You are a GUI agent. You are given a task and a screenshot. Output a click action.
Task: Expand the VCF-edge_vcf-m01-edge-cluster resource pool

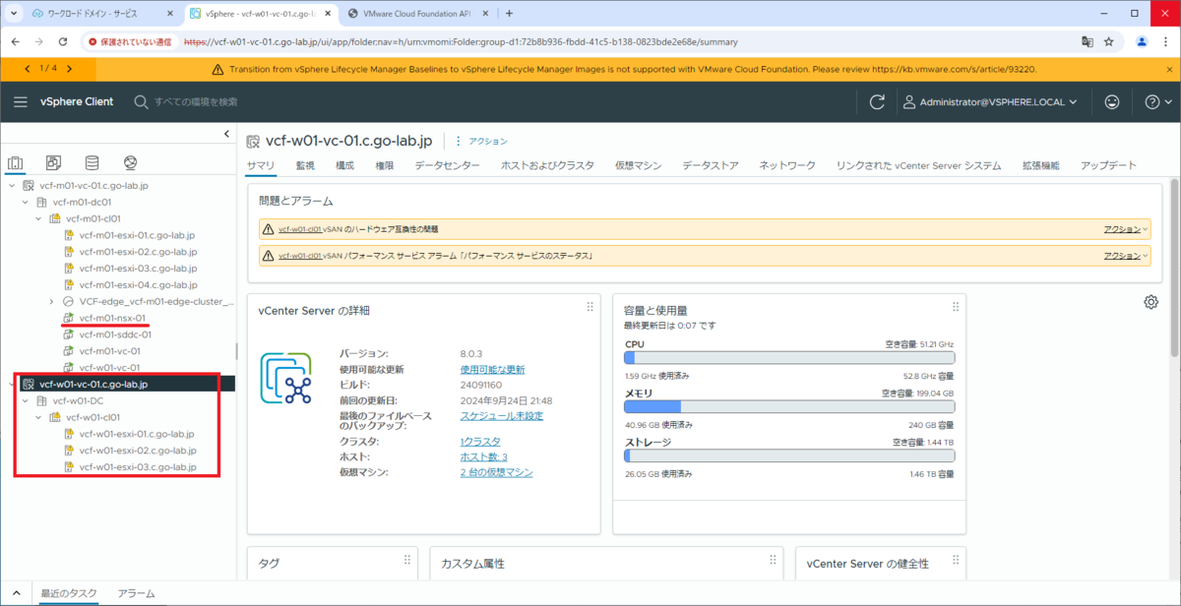(x=51, y=302)
